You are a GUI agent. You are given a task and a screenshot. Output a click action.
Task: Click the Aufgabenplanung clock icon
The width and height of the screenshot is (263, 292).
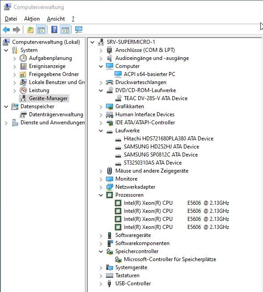click(23, 58)
